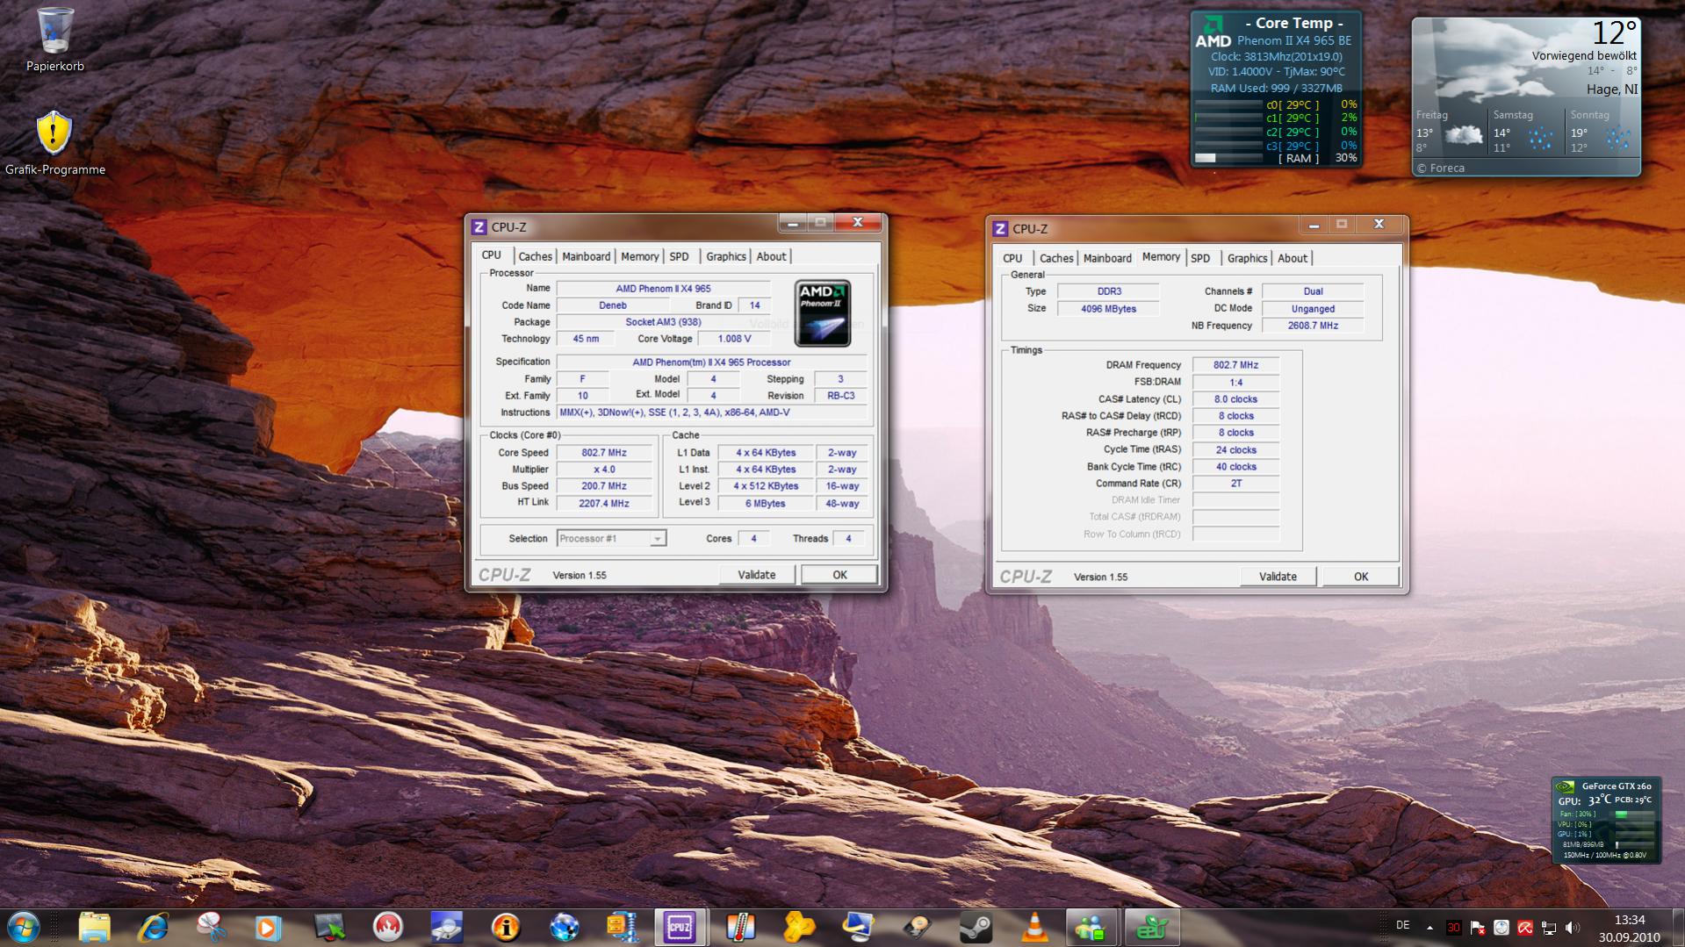Open the Action Center flag tray icon
Screen dimensions: 1685x947
[1478, 928]
